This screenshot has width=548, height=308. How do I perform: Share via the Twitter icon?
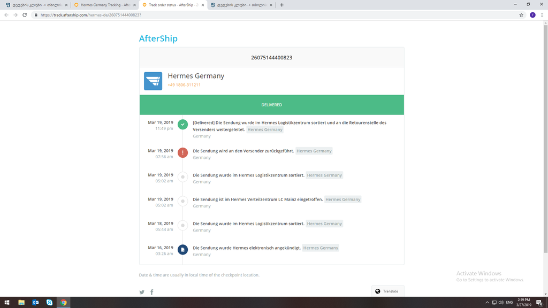tap(142, 292)
